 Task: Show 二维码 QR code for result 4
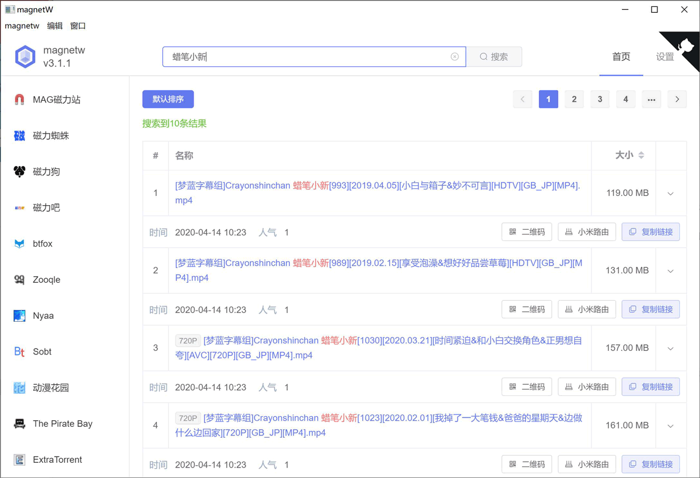(527, 465)
